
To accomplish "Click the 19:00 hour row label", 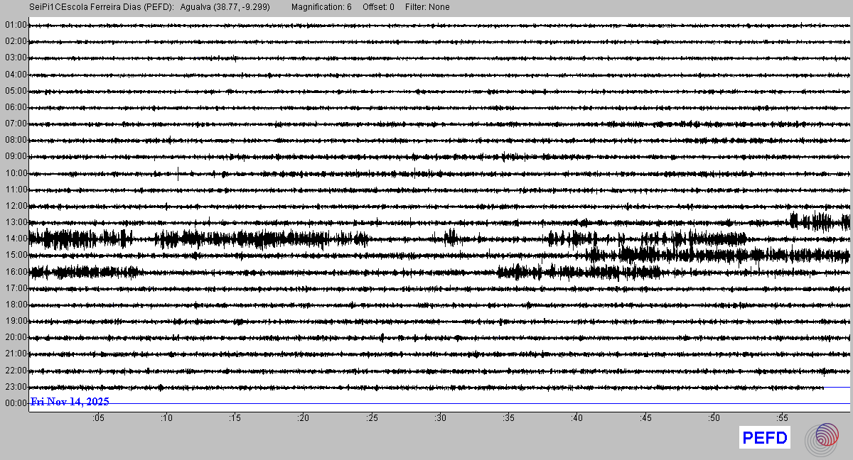I will pyautogui.click(x=16, y=321).
